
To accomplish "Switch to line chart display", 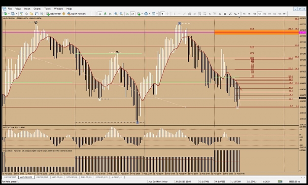I will tap(110, 14).
